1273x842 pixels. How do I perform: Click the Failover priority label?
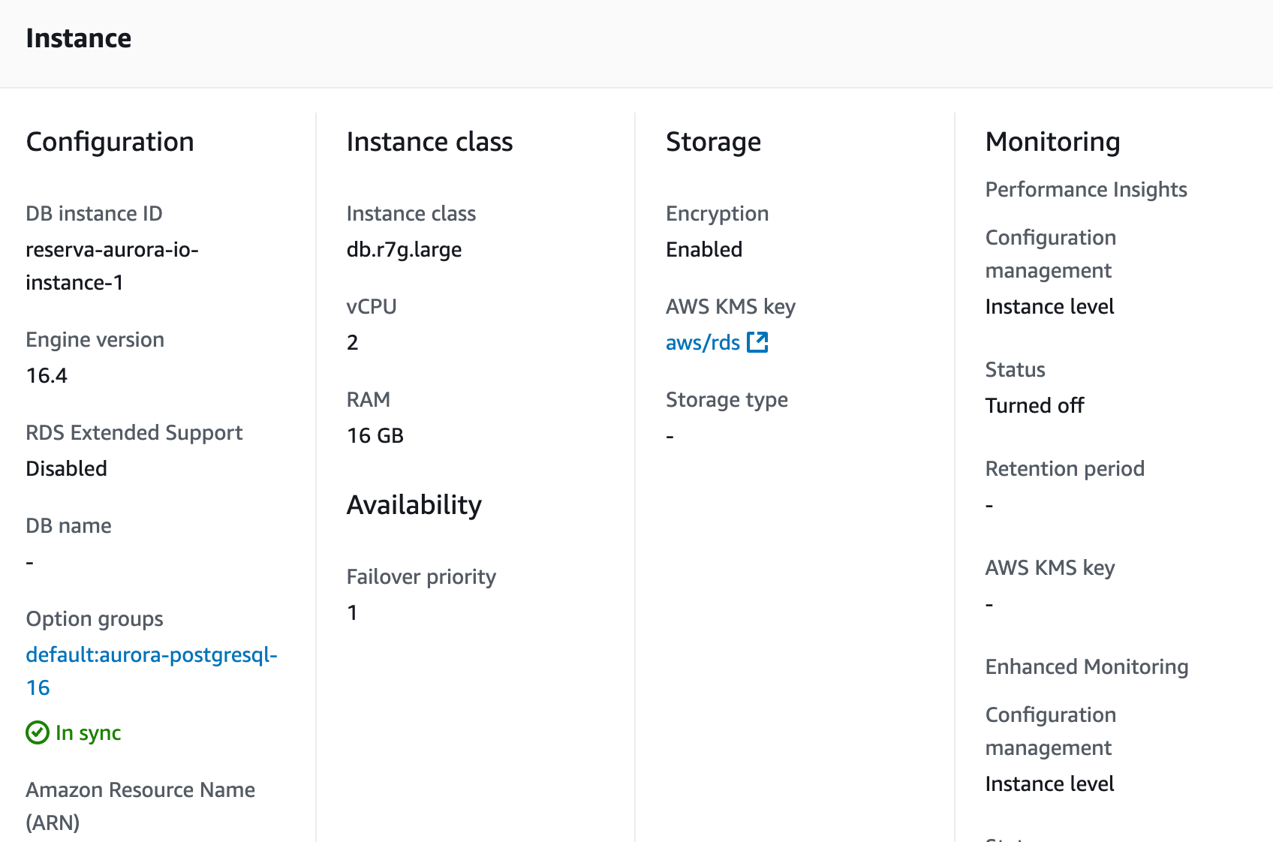[421, 577]
